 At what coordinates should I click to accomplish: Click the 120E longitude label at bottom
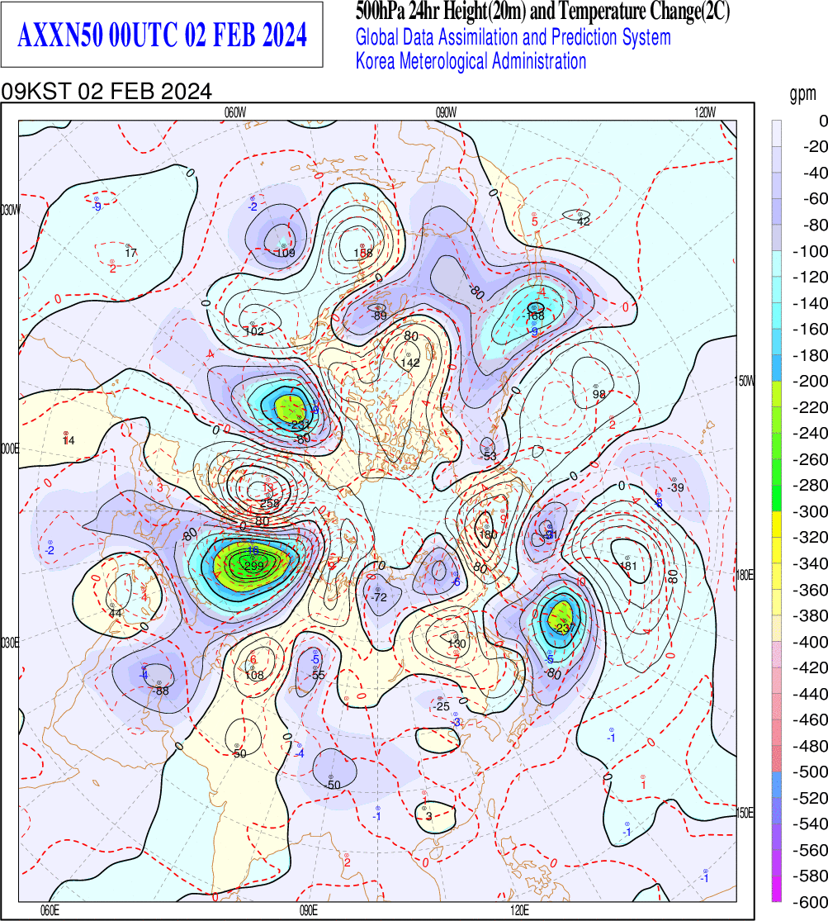(519, 910)
